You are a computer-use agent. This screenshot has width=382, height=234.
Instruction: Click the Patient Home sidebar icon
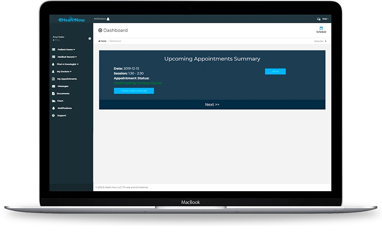pyautogui.click(x=54, y=50)
